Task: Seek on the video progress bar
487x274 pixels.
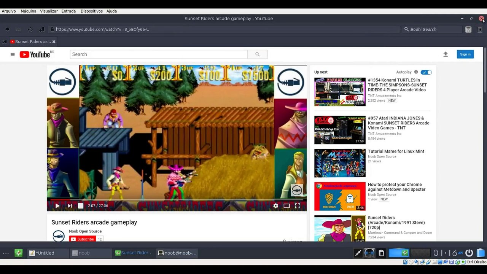Action: 177,199
